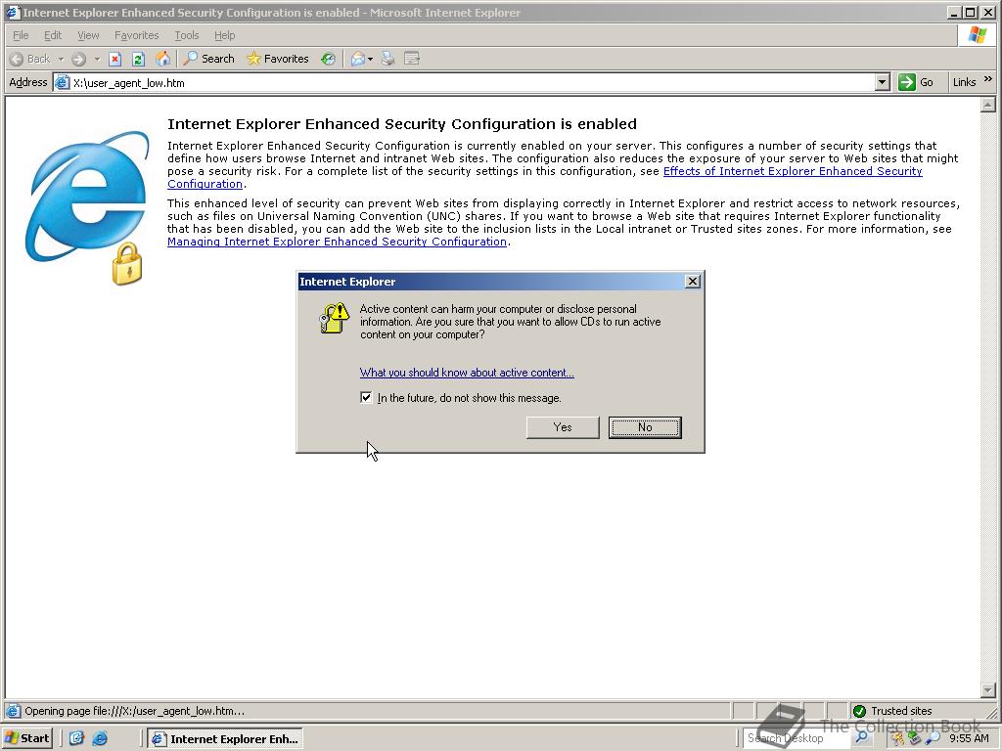Click the Links toolbar label
This screenshot has width=1002, height=751.
(x=964, y=82)
